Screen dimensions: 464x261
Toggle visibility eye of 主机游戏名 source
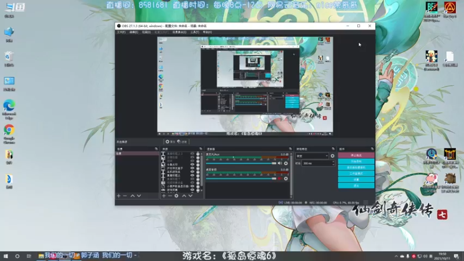[x=193, y=172]
